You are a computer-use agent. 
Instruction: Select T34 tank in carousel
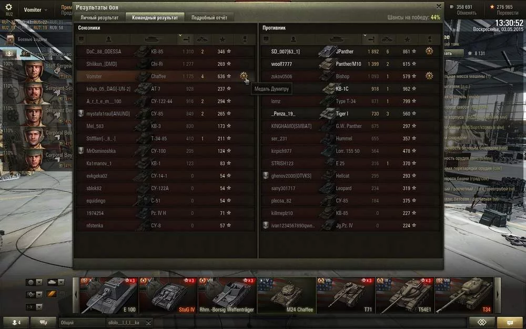pyautogui.click(x=464, y=295)
